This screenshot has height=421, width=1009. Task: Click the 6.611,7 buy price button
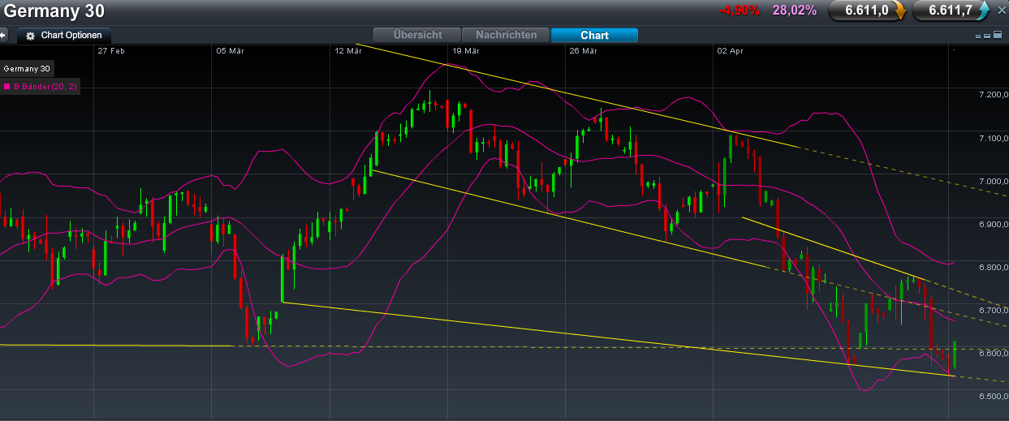[x=951, y=11]
